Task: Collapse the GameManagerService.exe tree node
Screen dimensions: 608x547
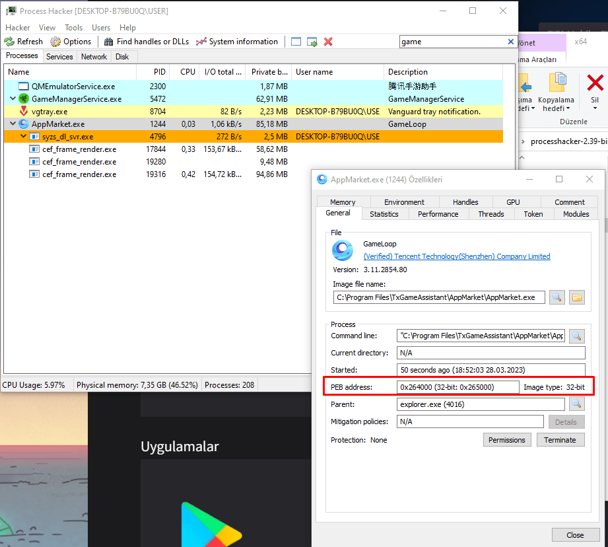Action: pos(13,98)
